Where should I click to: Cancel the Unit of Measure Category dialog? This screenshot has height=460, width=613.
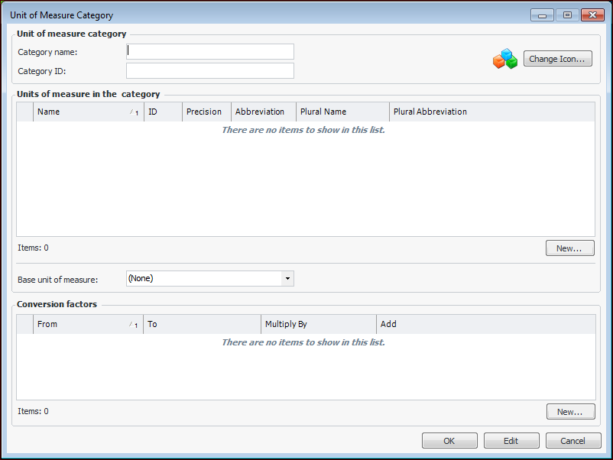pos(573,441)
